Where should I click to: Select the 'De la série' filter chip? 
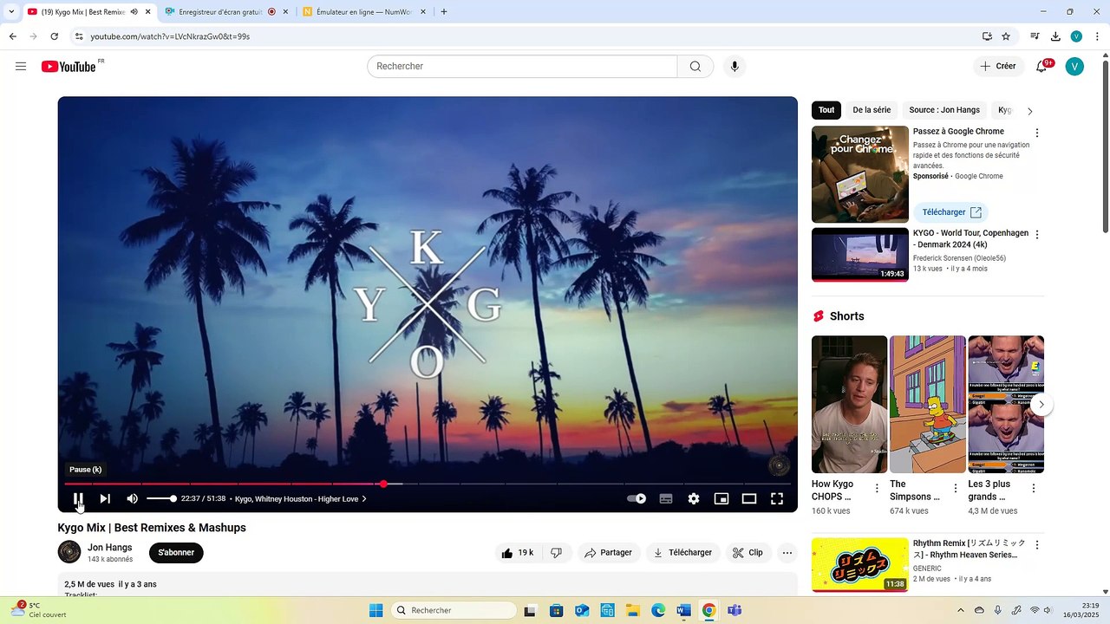(x=872, y=110)
